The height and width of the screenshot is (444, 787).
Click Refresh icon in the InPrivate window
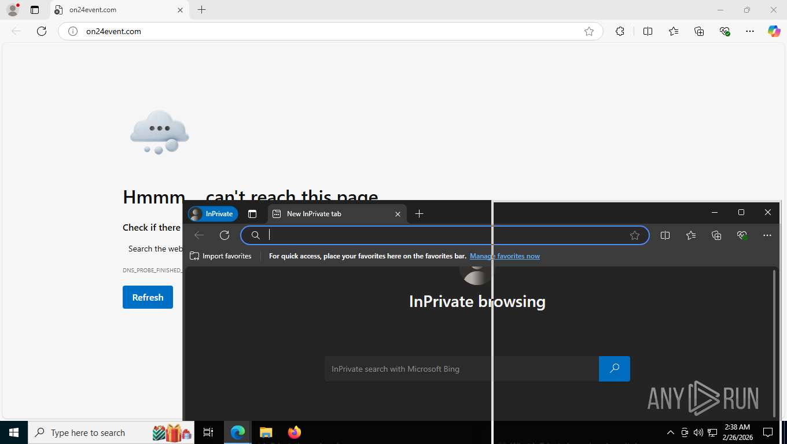point(225,235)
